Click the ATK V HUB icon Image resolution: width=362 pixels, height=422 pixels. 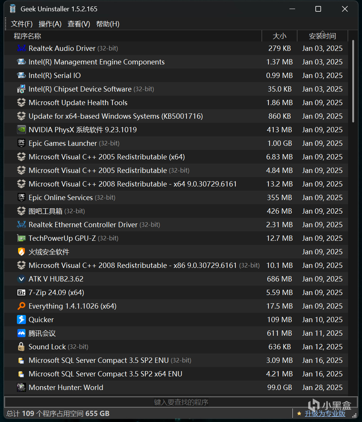pos(21,279)
